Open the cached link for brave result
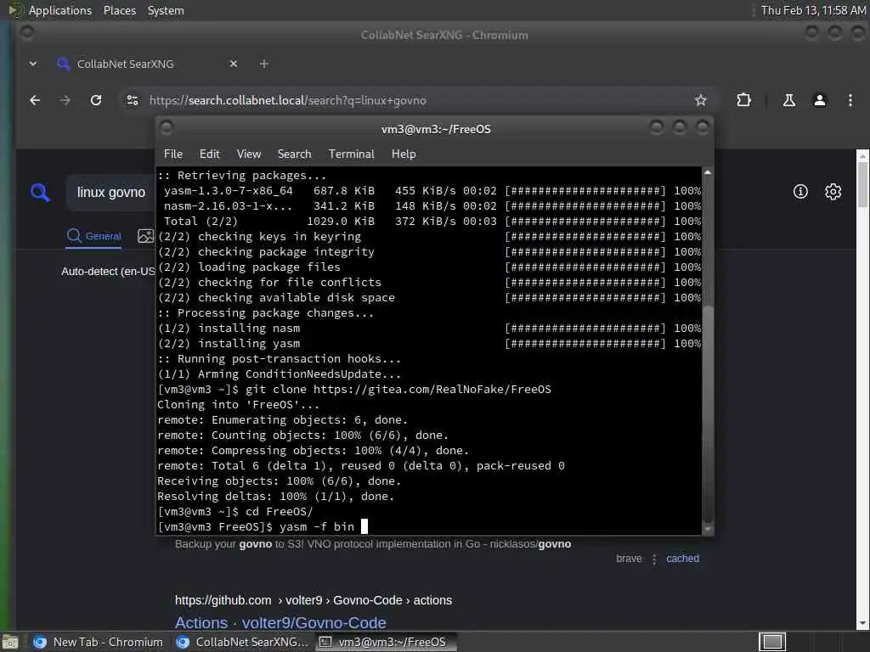 (682, 559)
